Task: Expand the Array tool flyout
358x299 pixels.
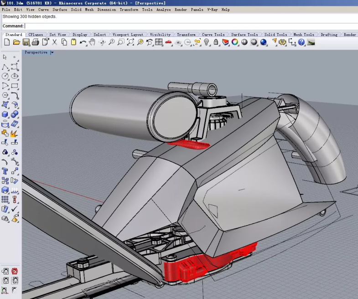Action: pyautogui.click(x=5, y=200)
